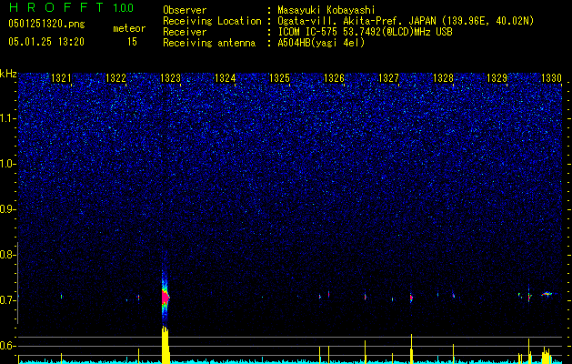The height and width of the screenshot is (364, 572).
Task: Click the 1329 time axis marker
Action: tap(497, 78)
